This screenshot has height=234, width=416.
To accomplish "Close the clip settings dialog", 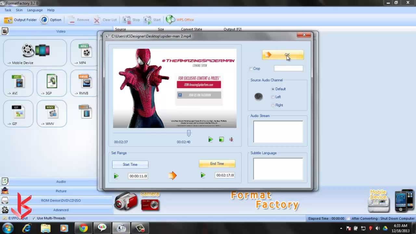I will pos(304,35).
